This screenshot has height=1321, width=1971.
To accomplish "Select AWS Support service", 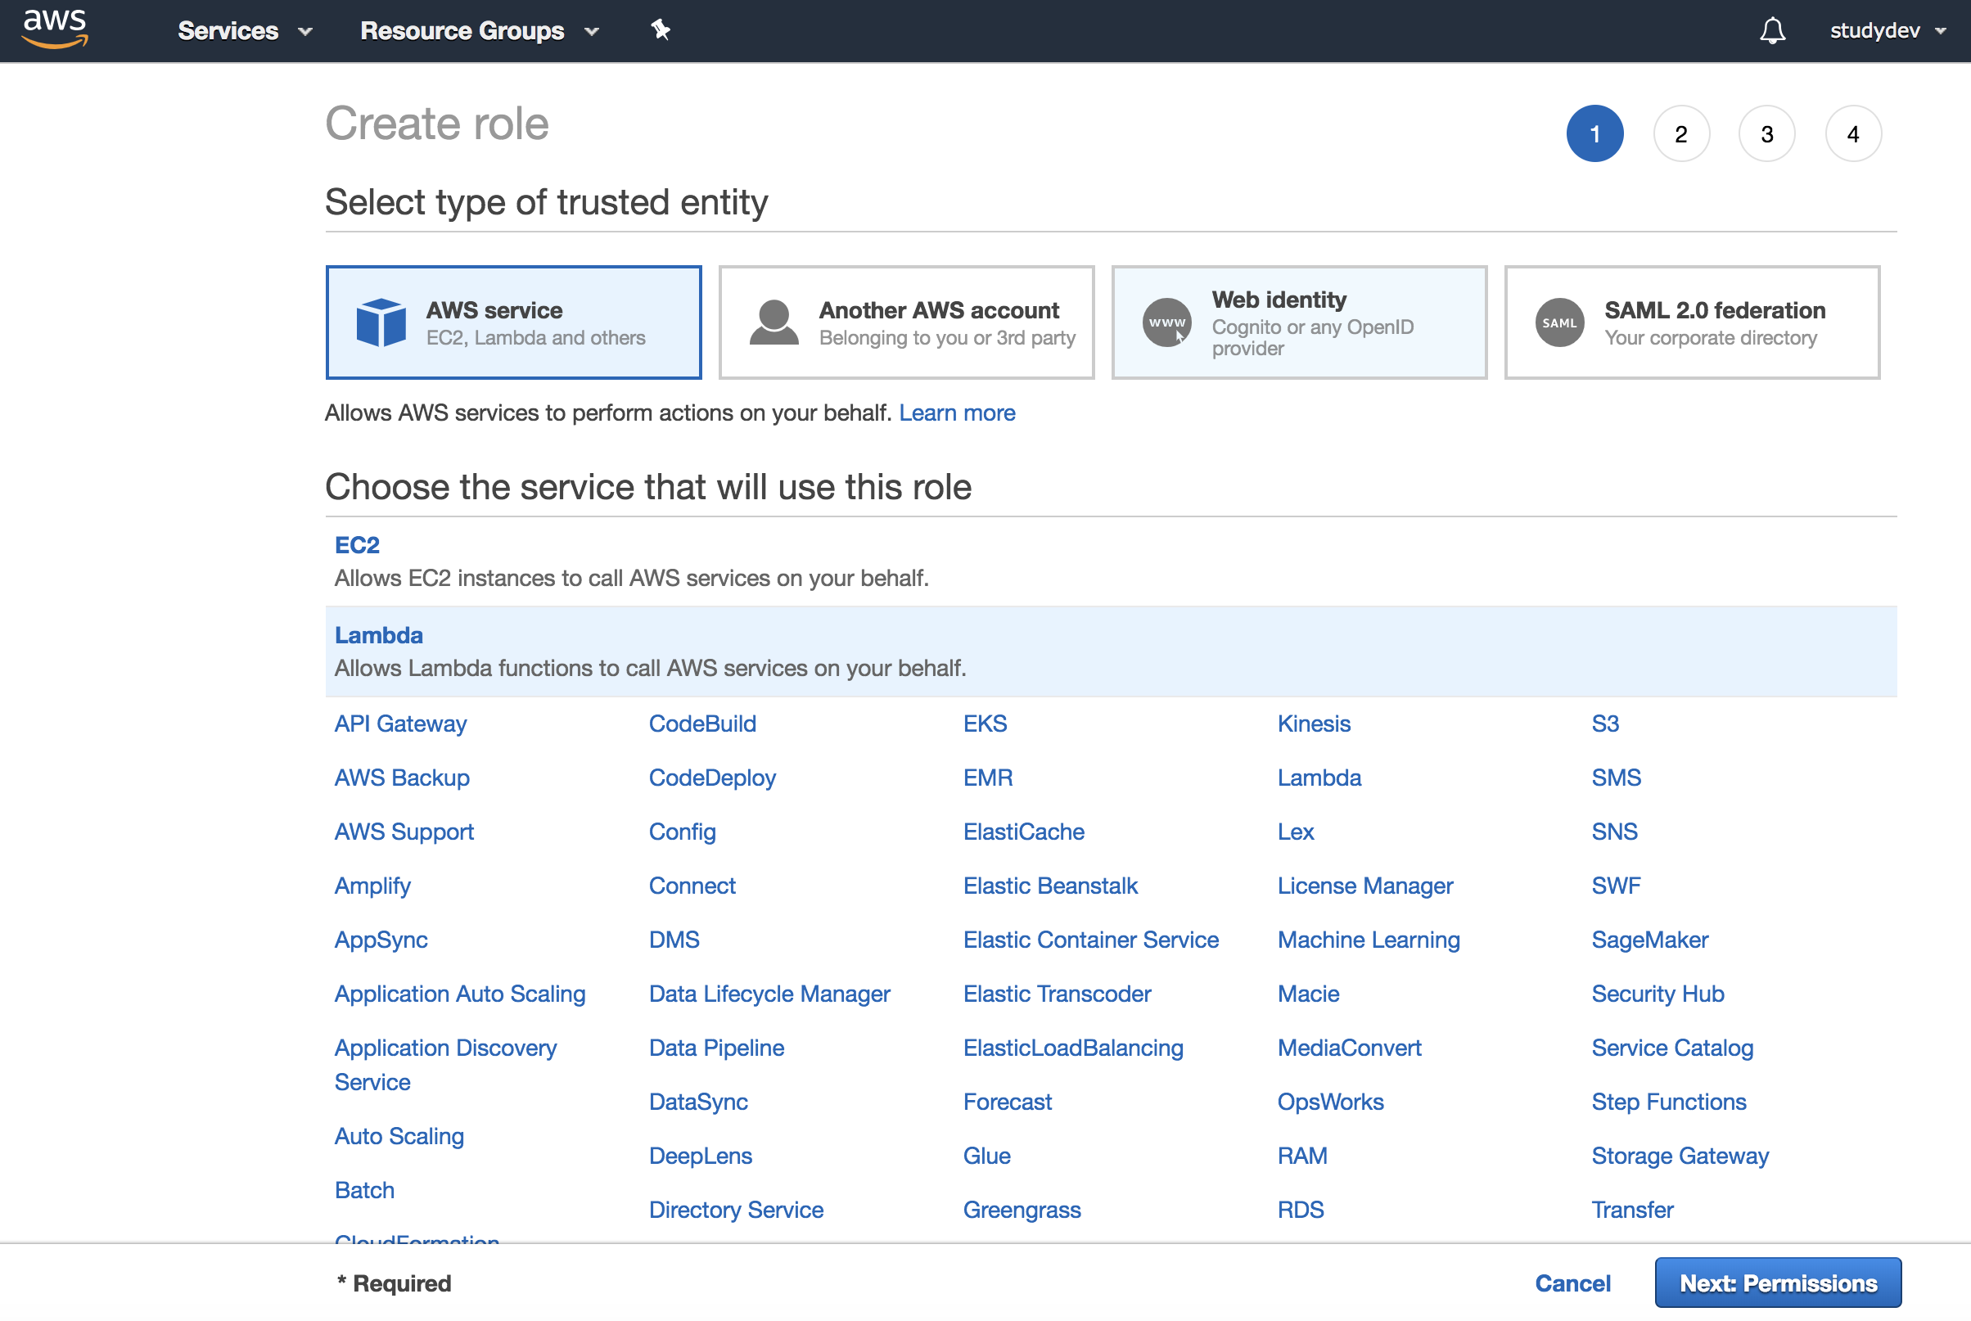I will coord(404,832).
